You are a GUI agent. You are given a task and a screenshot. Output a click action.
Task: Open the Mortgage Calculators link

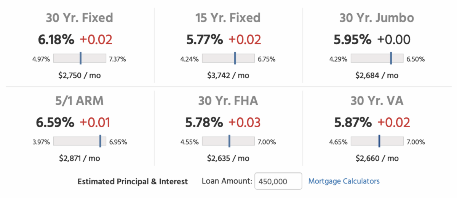tap(344, 181)
